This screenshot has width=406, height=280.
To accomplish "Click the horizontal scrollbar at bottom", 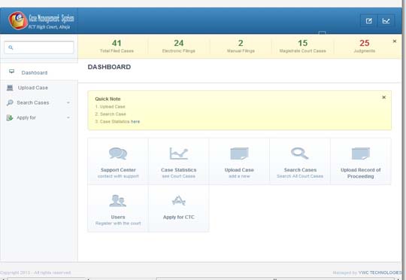I will (275, 278).
